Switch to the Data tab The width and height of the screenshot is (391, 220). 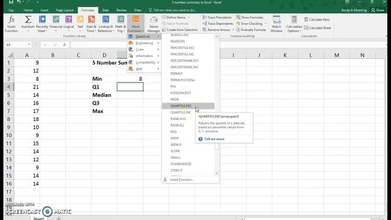[x=106, y=10]
